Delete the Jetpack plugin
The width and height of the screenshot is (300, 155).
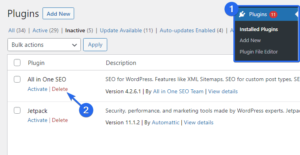pyautogui.click(x=60, y=120)
